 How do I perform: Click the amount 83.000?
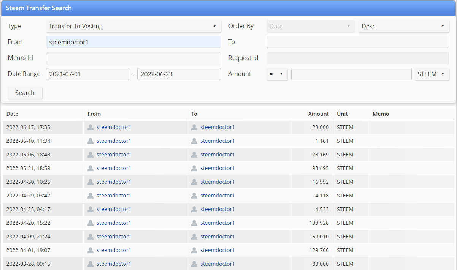[x=321, y=264]
